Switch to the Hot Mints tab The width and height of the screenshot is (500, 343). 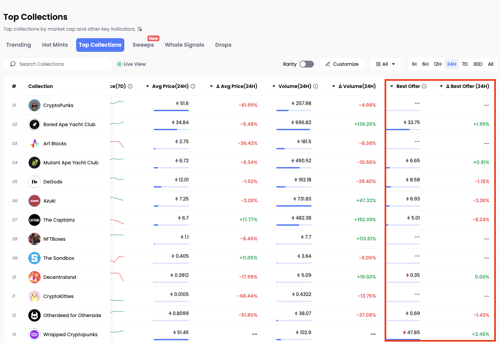tap(55, 45)
